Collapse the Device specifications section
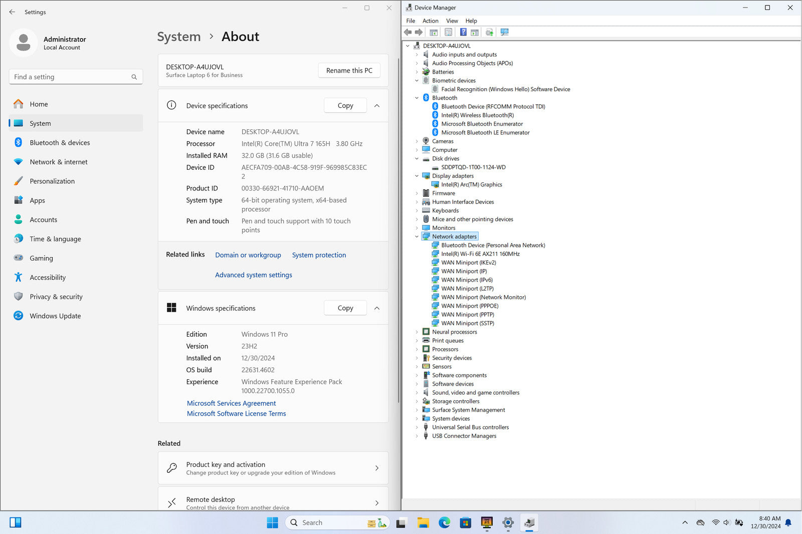 click(x=377, y=106)
